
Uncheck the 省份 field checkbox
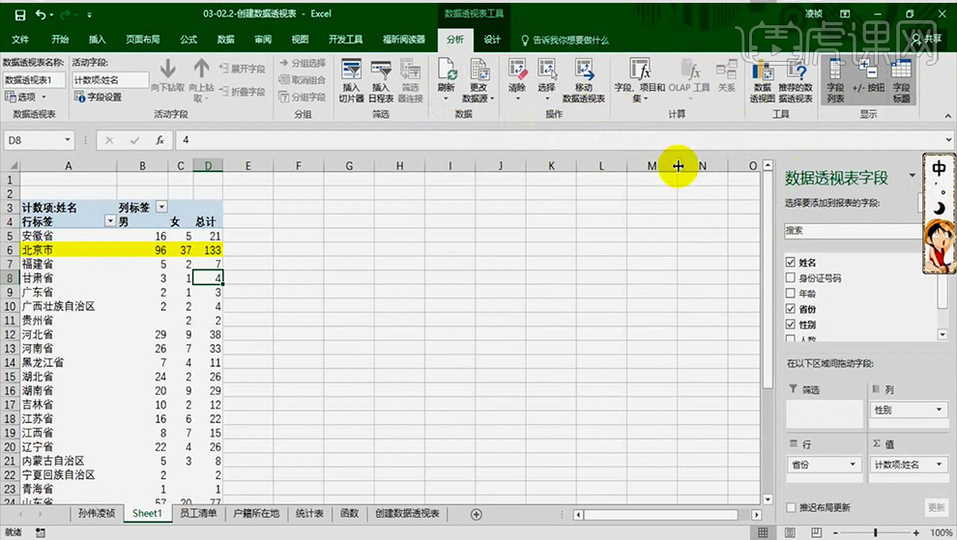[x=791, y=309]
